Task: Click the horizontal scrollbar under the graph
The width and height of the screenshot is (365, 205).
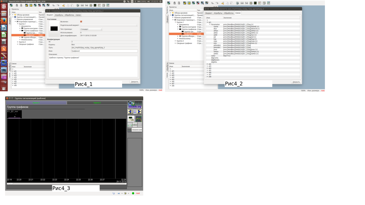Action: pos(67,184)
